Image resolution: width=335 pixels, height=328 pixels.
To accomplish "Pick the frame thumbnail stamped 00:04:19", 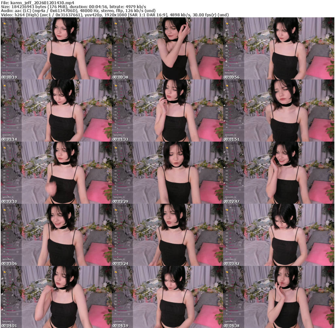I will 167,297.
